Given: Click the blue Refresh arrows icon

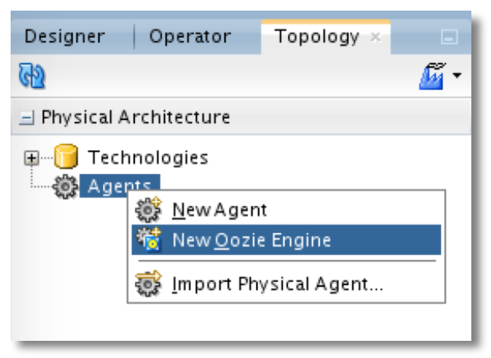Looking at the screenshot, I should (x=32, y=75).
